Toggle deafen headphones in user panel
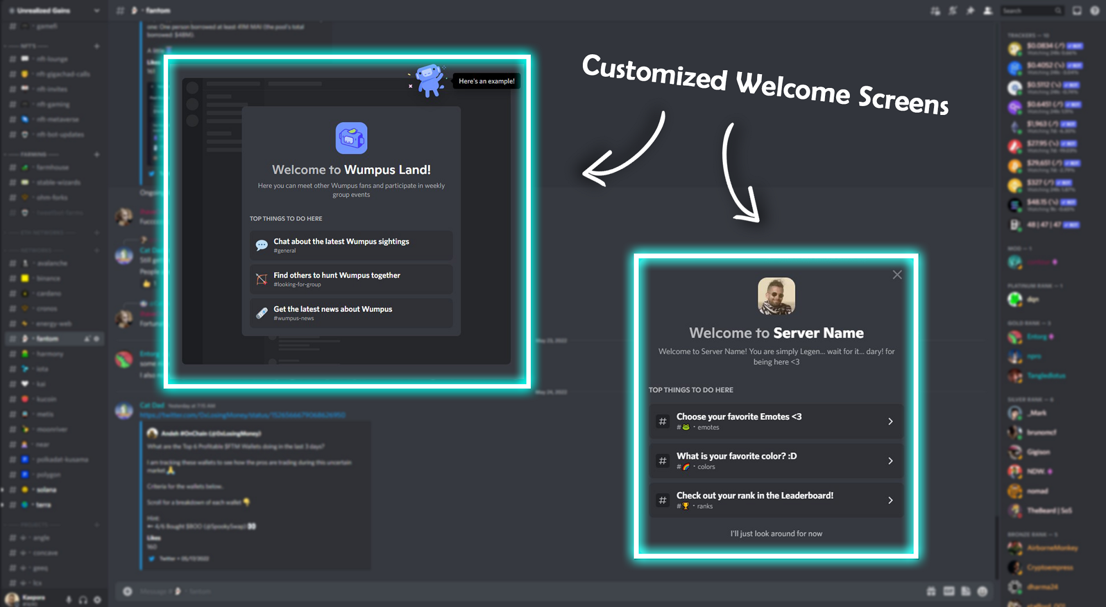The width and height of the screenshot is (1106, 607). [83, 600]
